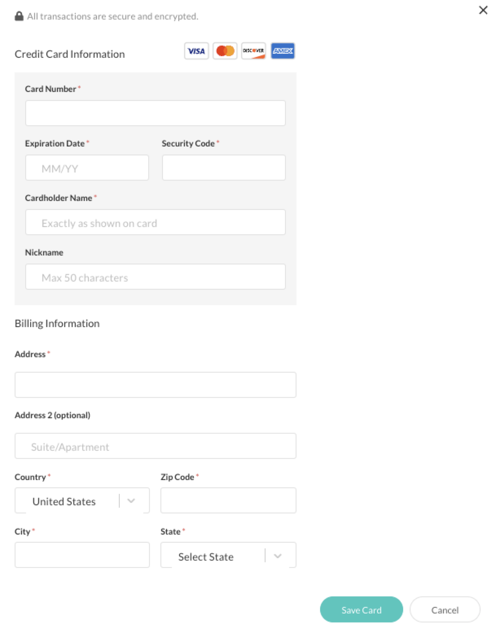The width and height of the screenshot is (496, 633).
Task: Click the close X at top right
Action: tap(483, 11)
